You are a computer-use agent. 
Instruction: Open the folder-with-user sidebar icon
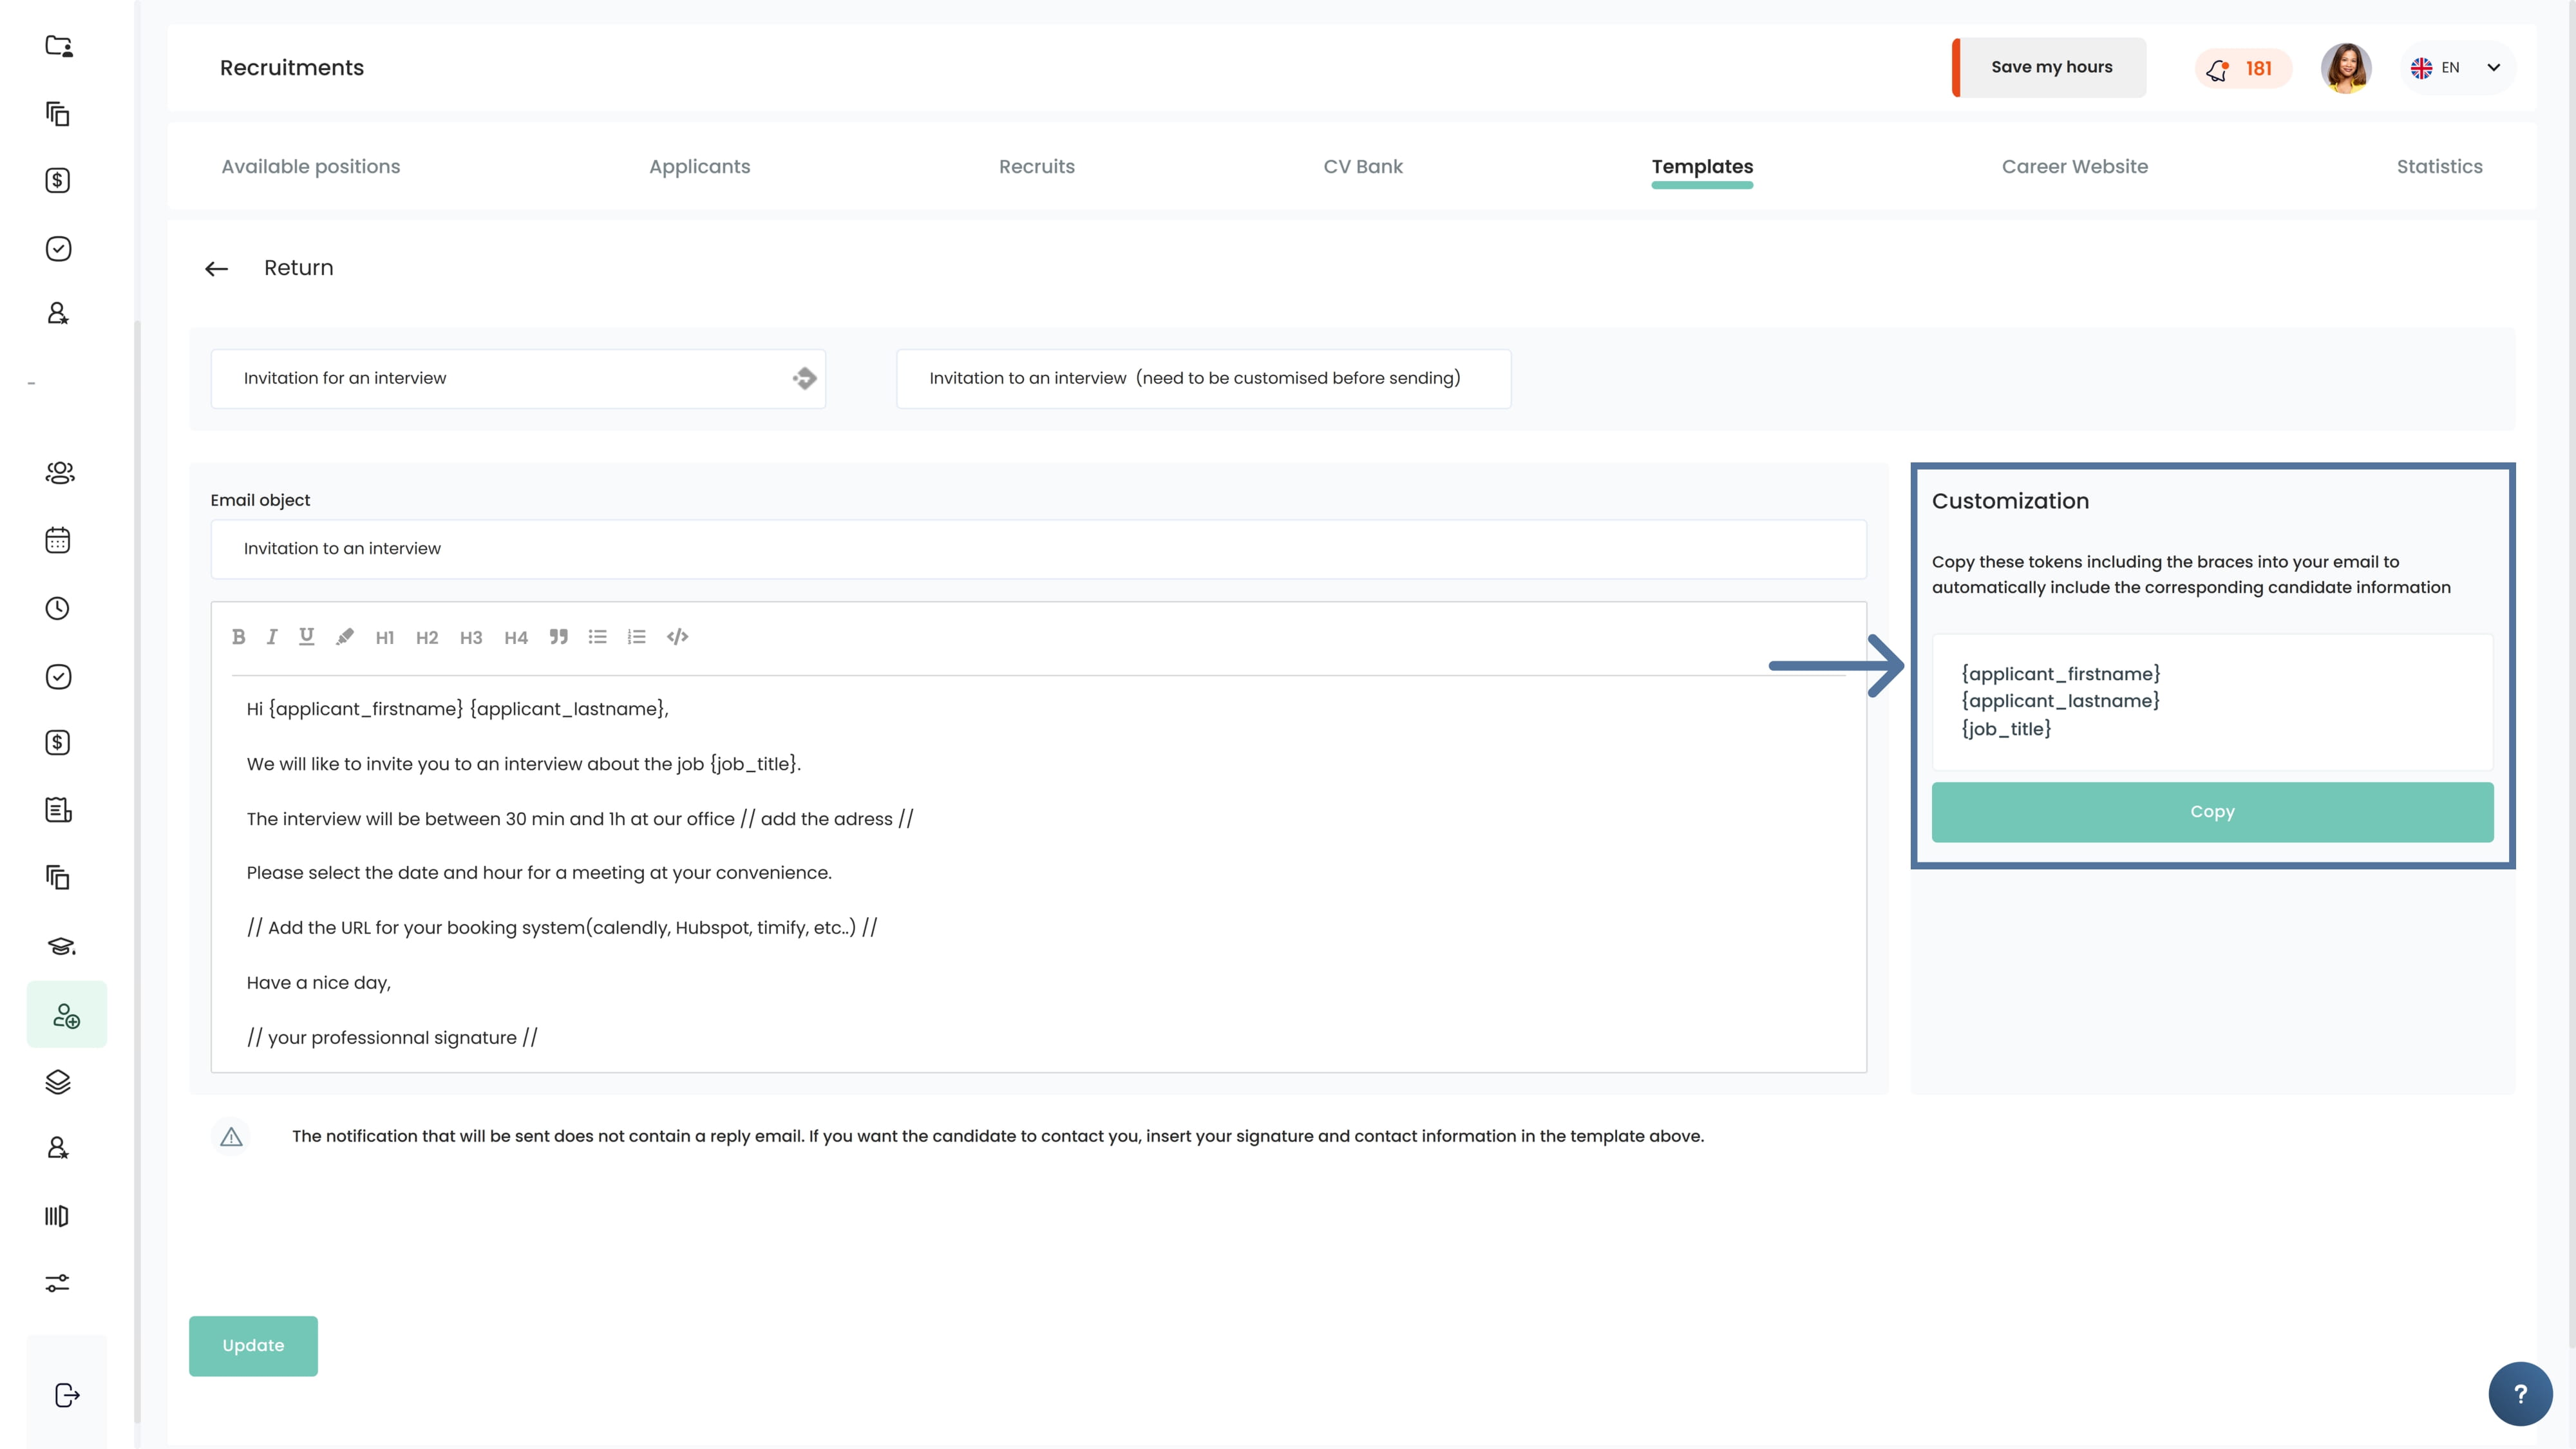point(59,46)
